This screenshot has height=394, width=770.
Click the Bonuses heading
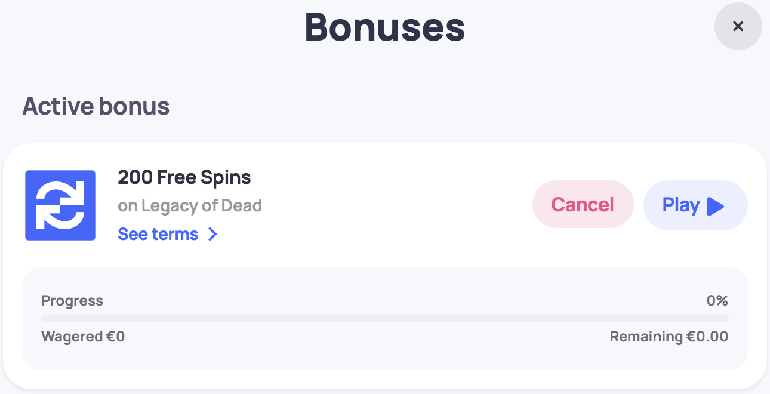[x=384, y=27]
